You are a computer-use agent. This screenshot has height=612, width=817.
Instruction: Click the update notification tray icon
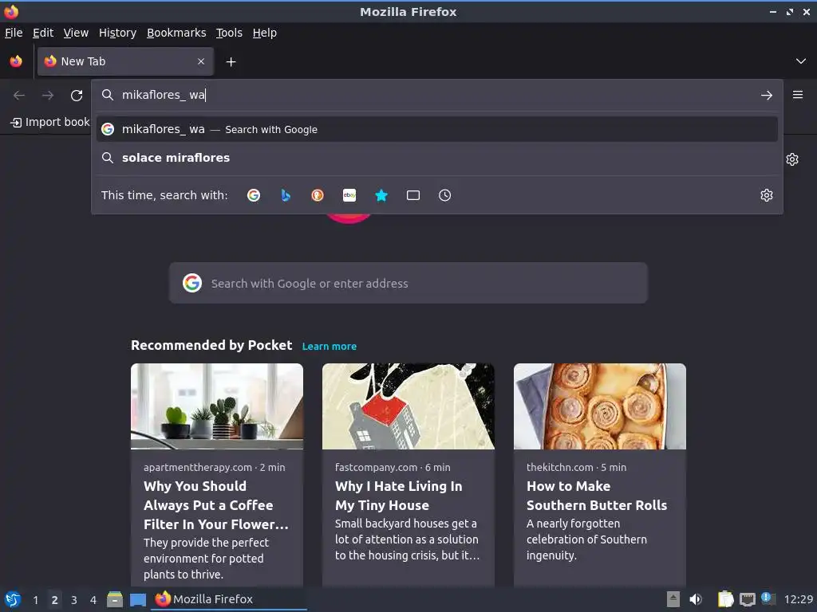(768, 598)
